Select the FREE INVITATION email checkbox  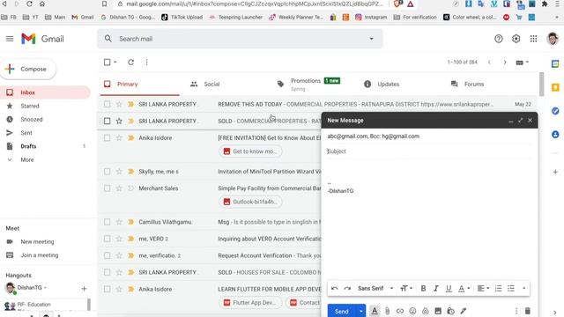tap(108, 138)
